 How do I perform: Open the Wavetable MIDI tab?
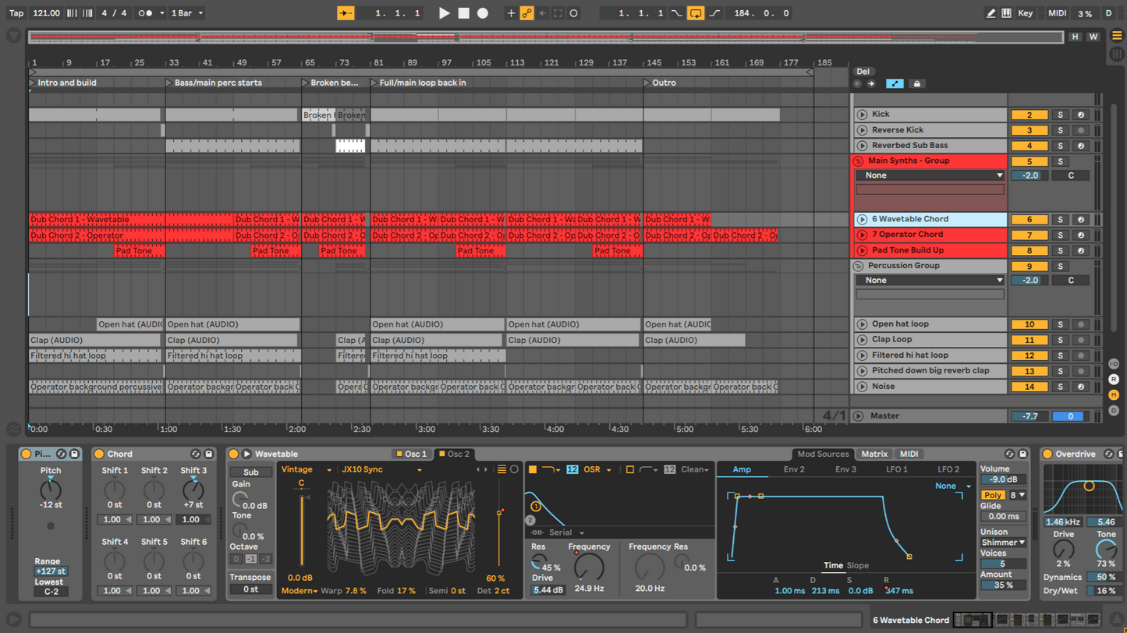pos(909,454)
